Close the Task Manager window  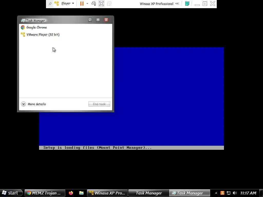click(106, 20)
